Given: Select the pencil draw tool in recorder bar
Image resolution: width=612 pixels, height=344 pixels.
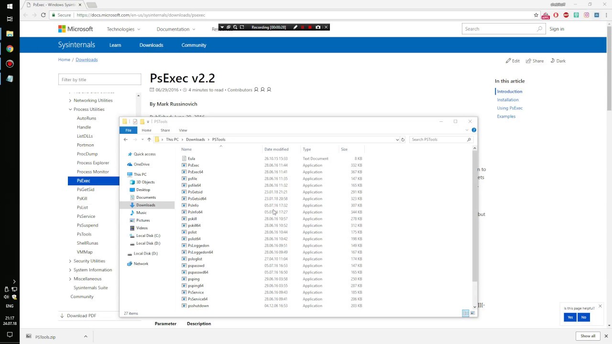Looking at the screenshot, I should coord(295,27).
